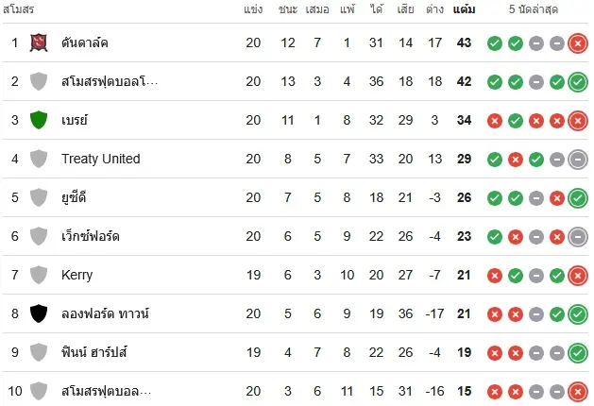Click the 43 points value for ดันดาล์ค
The width and height of the screenshot is (594, 406).
464,42
